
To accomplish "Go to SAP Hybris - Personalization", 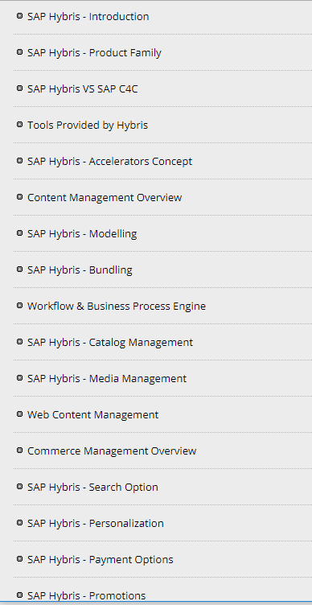I will pos(95,523).
